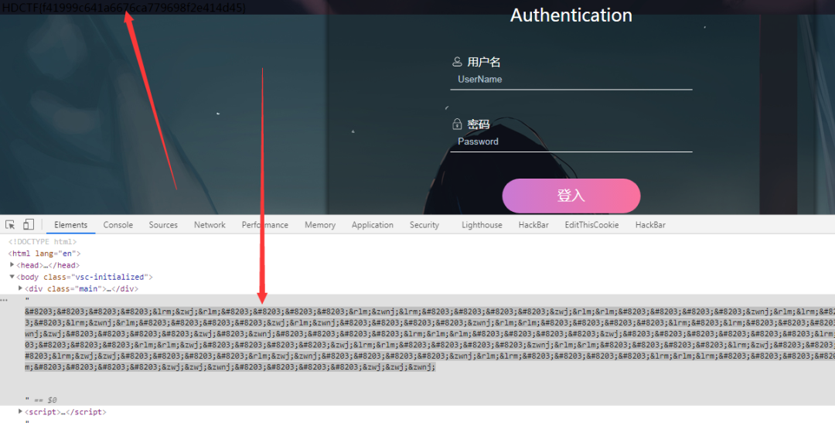The width and height of the screenshot is (835, 443).
Task: Click the 用户名 label
Action: click(x=483, y=62)
